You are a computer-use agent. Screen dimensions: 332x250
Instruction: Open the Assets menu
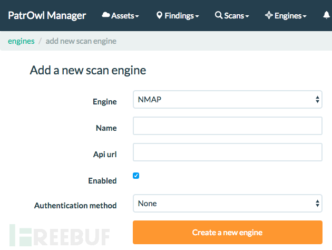120,16
